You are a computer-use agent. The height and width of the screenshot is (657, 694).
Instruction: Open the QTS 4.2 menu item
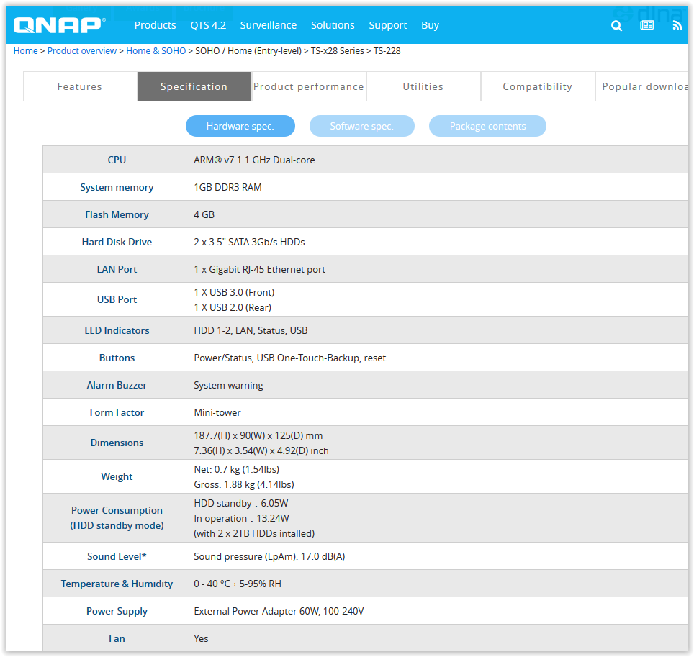[x=208, y=25]
